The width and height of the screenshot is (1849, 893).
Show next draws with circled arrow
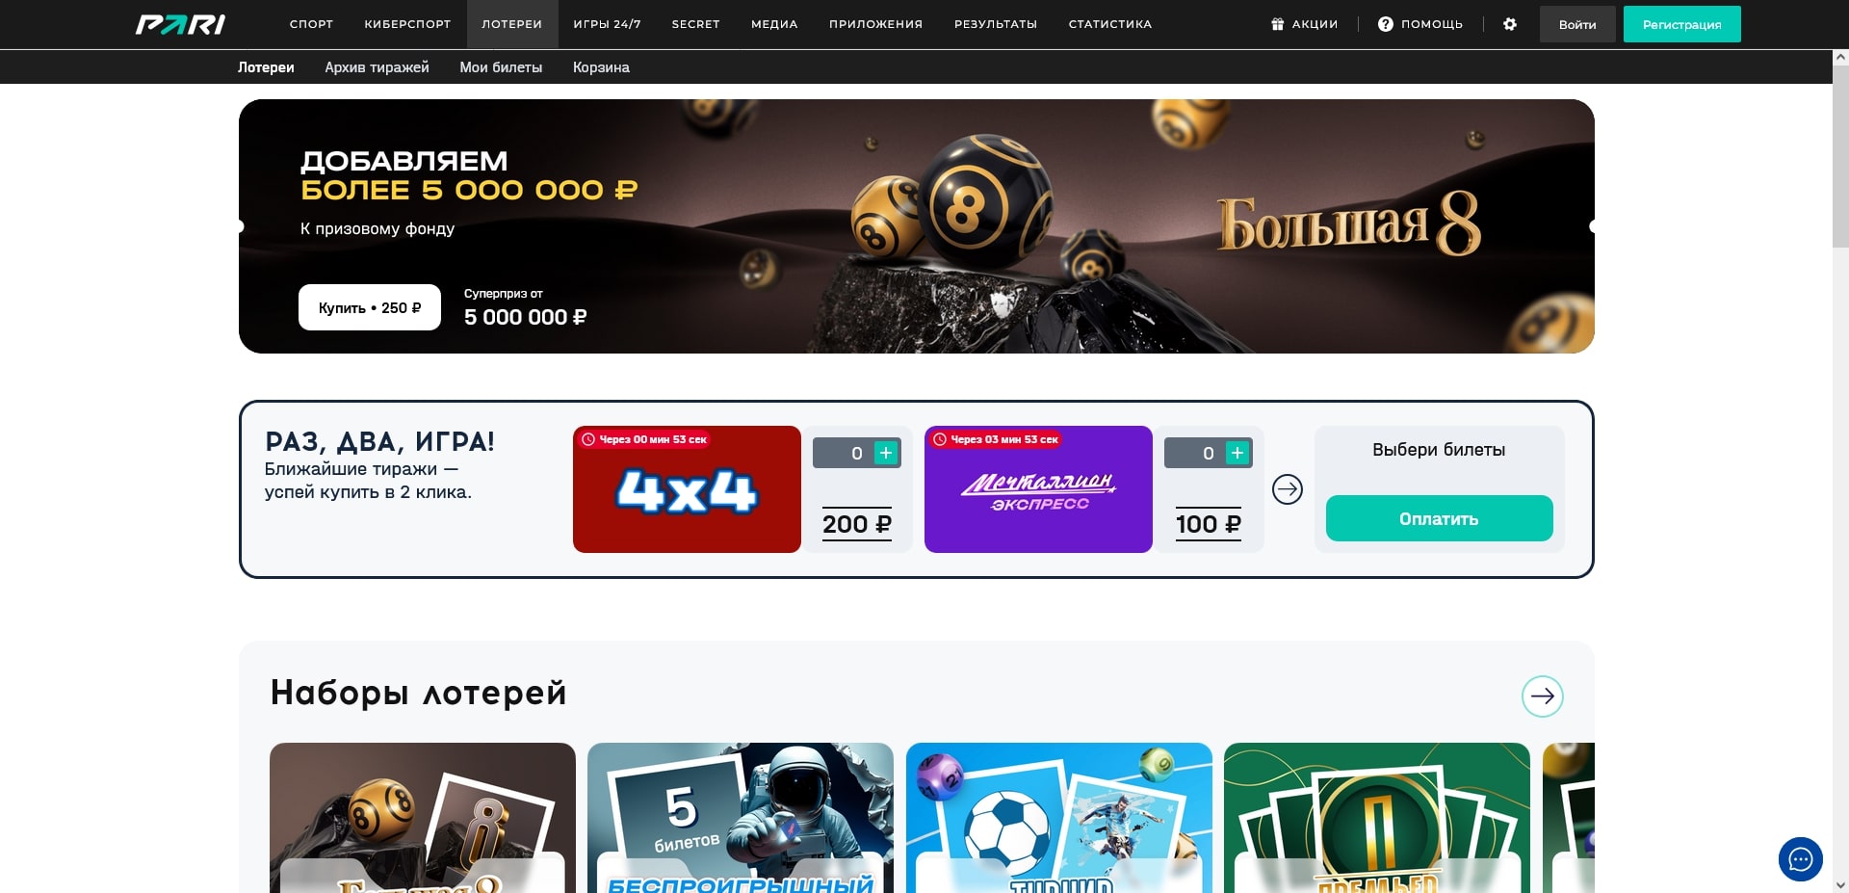[x=1287, y=489]
